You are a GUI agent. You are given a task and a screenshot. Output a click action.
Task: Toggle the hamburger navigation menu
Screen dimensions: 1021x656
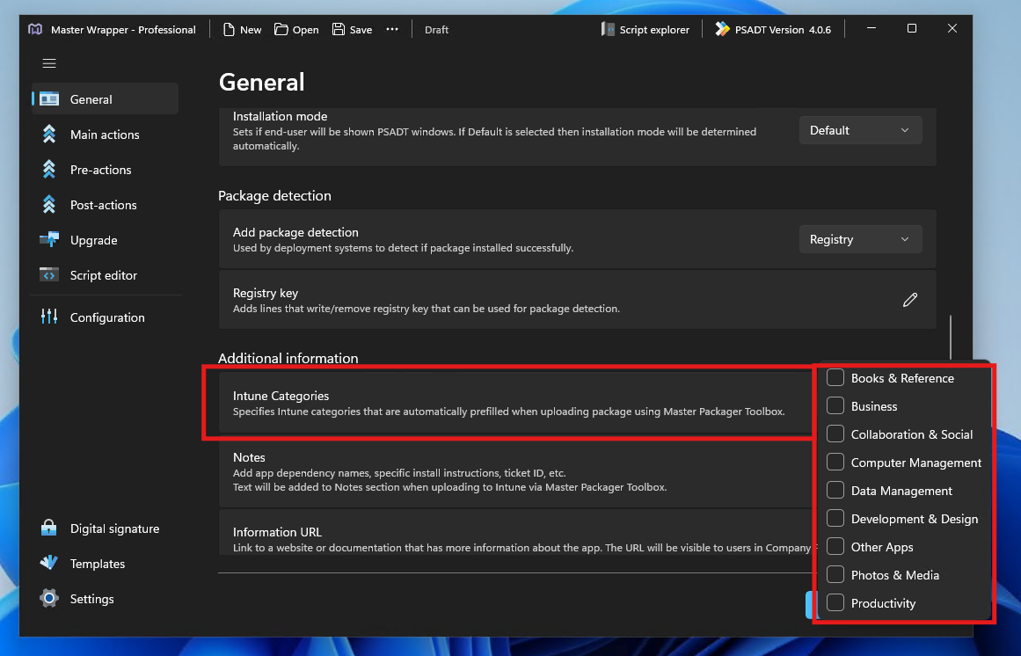point(49,64)
